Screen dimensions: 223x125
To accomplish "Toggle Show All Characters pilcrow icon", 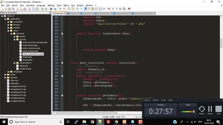I will tap(81, 9).
